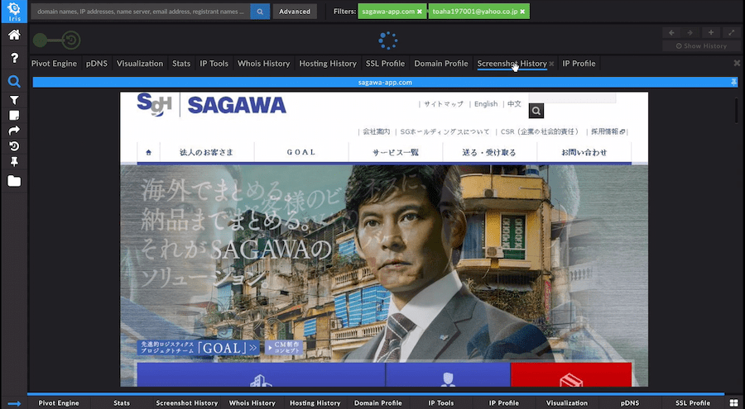Close the Screenshot History tab
Image resolution: width=745 pixels, height=409 pixels.
(551, 64)
